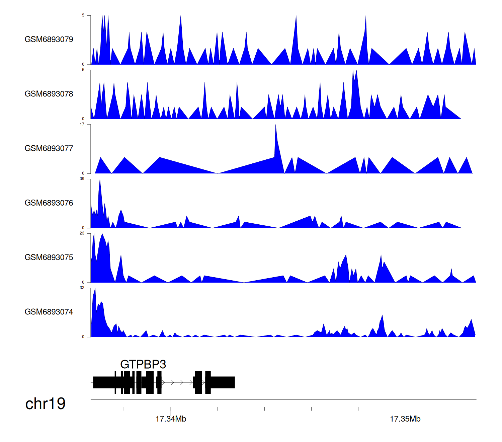Click the y-axis maximum value 23
502x442 pixels.
[x=82, y=233]
